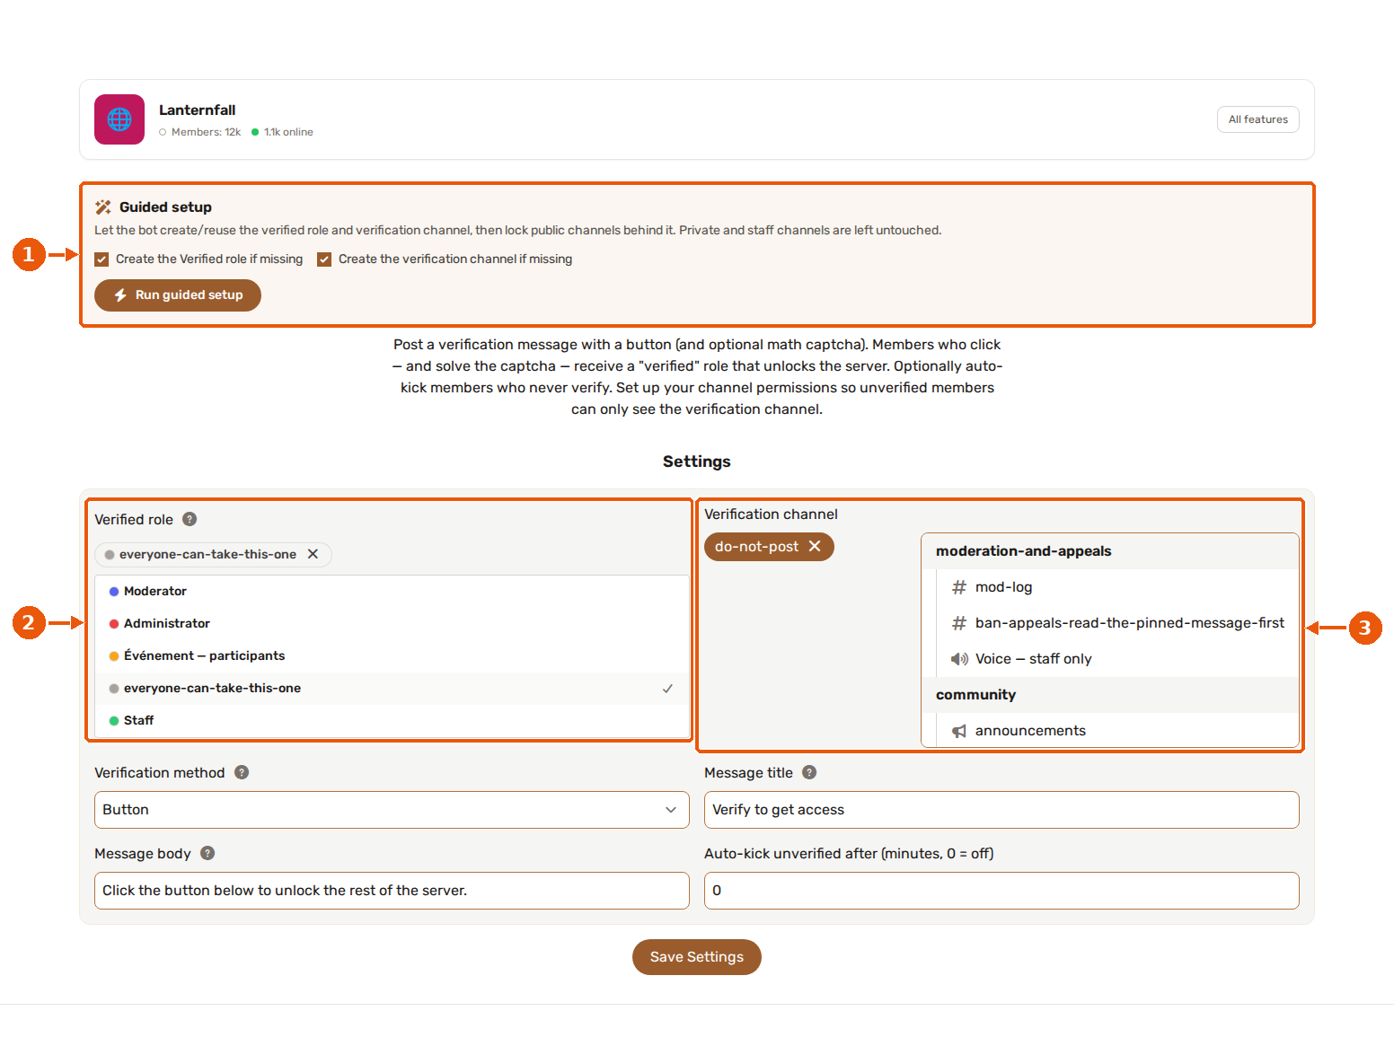Viewport: 1394px width, 1055px height.
Task: Click the help icon next to Verified role
Action: (x=190, y=519)
